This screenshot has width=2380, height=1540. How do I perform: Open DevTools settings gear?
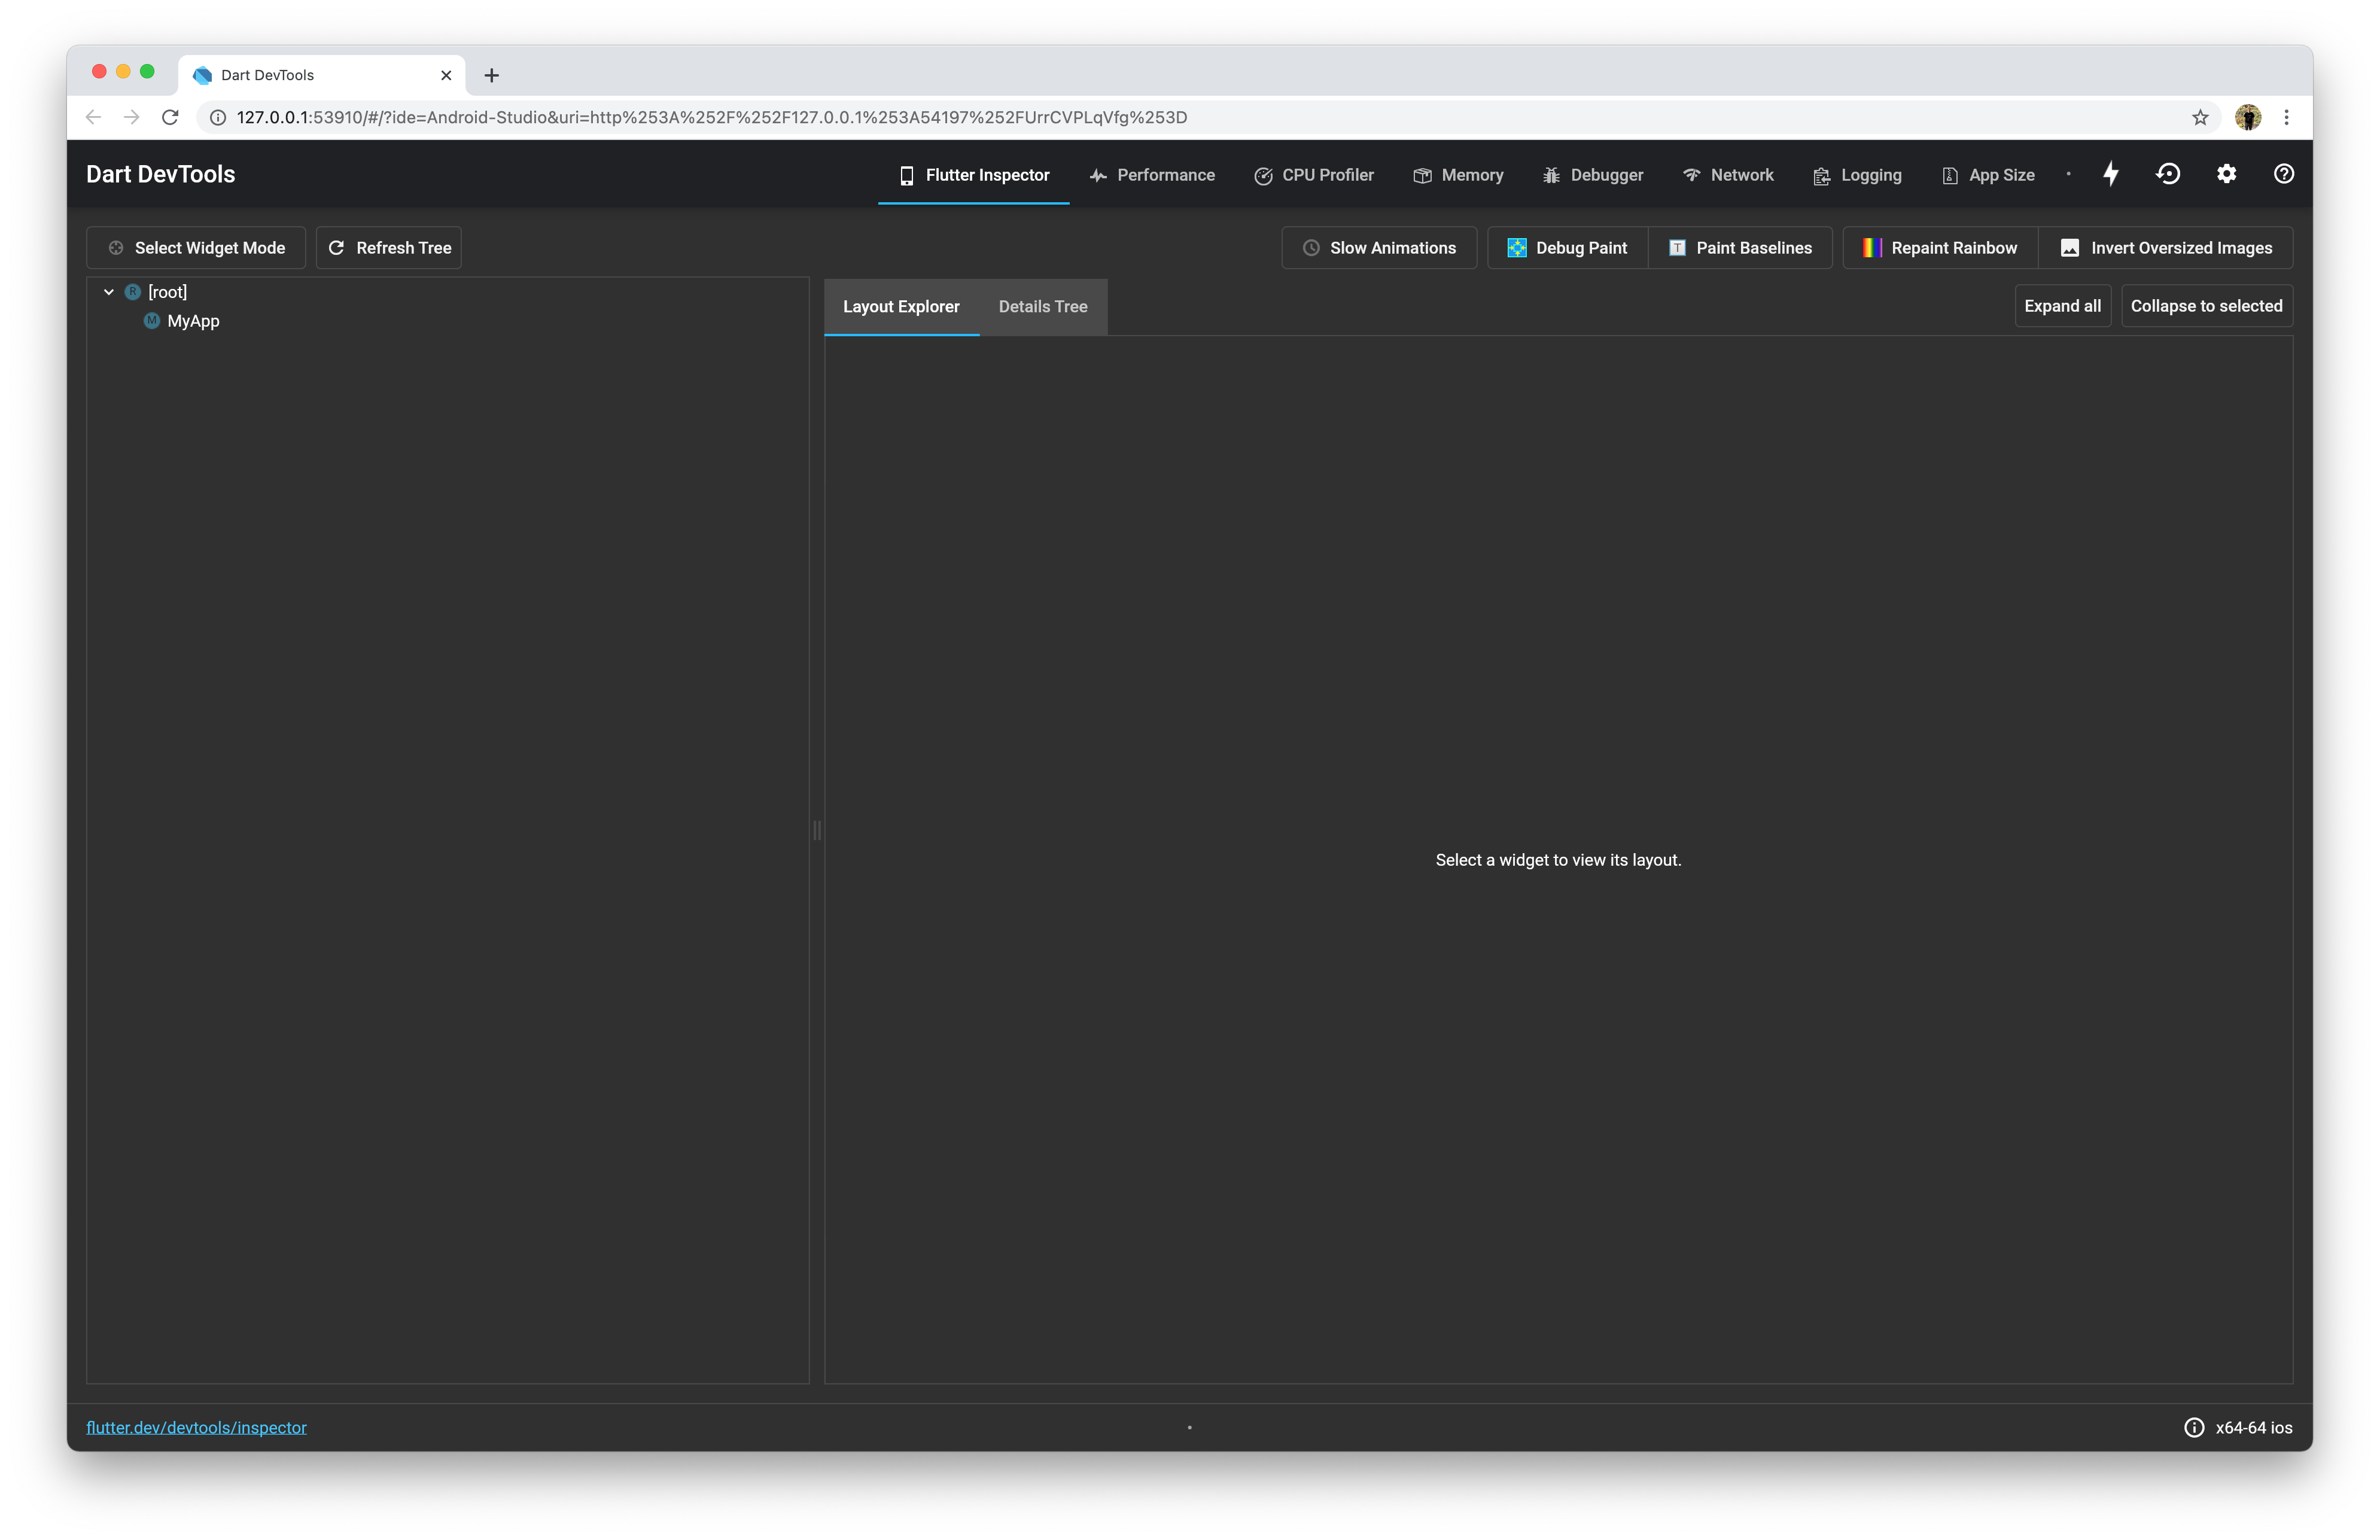coord(2226,174)
